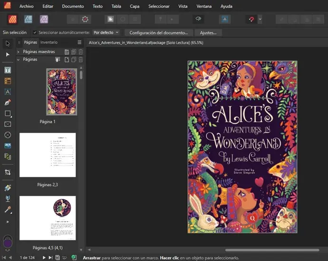
Task: Open preferences gear in top toolbar
Action: tap(85, 19)
